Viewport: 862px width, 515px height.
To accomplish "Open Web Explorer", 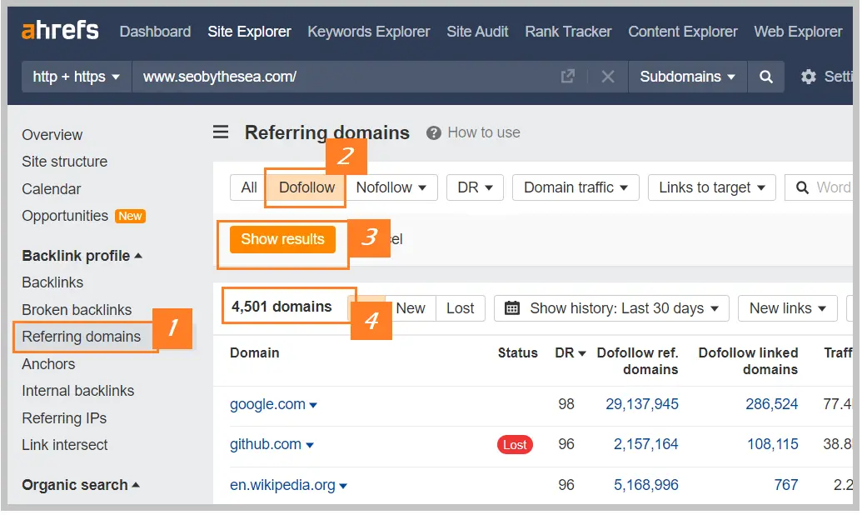I will (798, 32).
